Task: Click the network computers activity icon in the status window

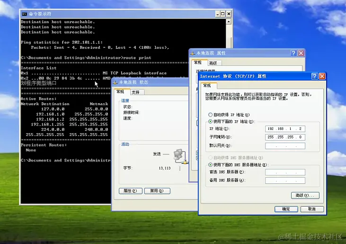Action: [x=180, y=156]
